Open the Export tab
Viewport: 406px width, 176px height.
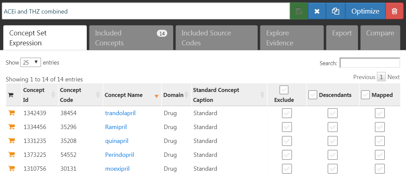click(342, 38)
